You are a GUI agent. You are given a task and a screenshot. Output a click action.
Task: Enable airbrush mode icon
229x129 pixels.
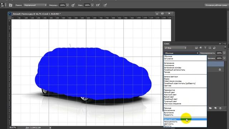98,5
